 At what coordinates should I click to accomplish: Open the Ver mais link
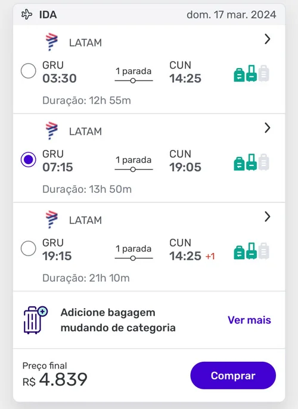(249, 320)
